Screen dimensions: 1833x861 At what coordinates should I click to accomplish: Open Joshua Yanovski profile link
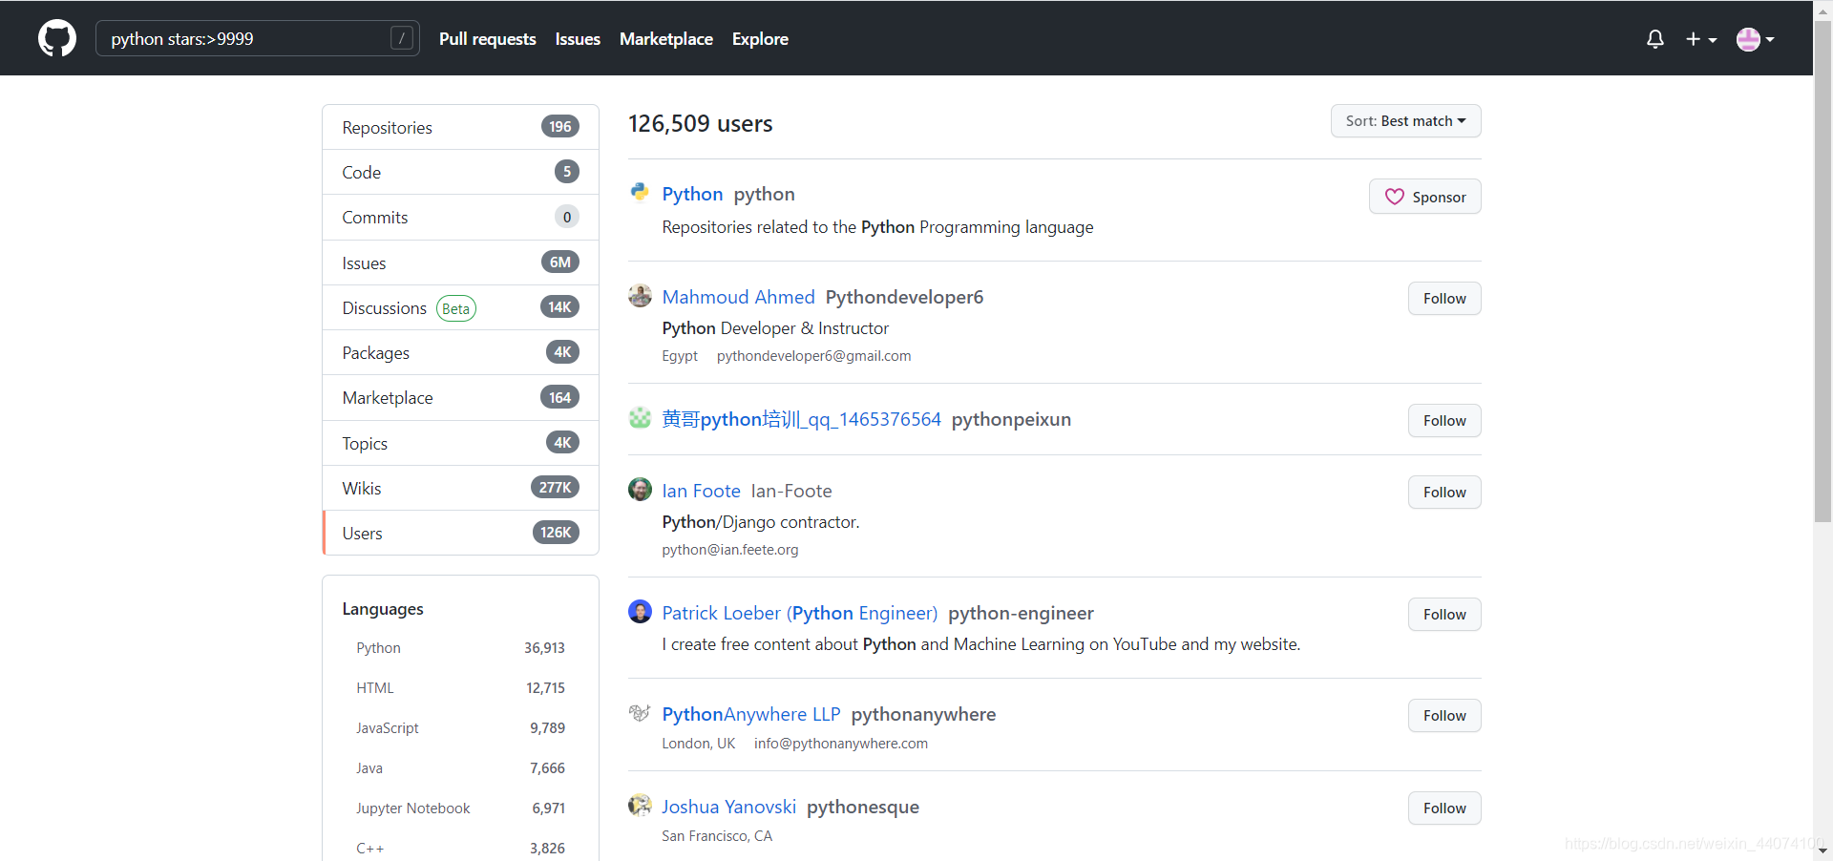point(728,807)
